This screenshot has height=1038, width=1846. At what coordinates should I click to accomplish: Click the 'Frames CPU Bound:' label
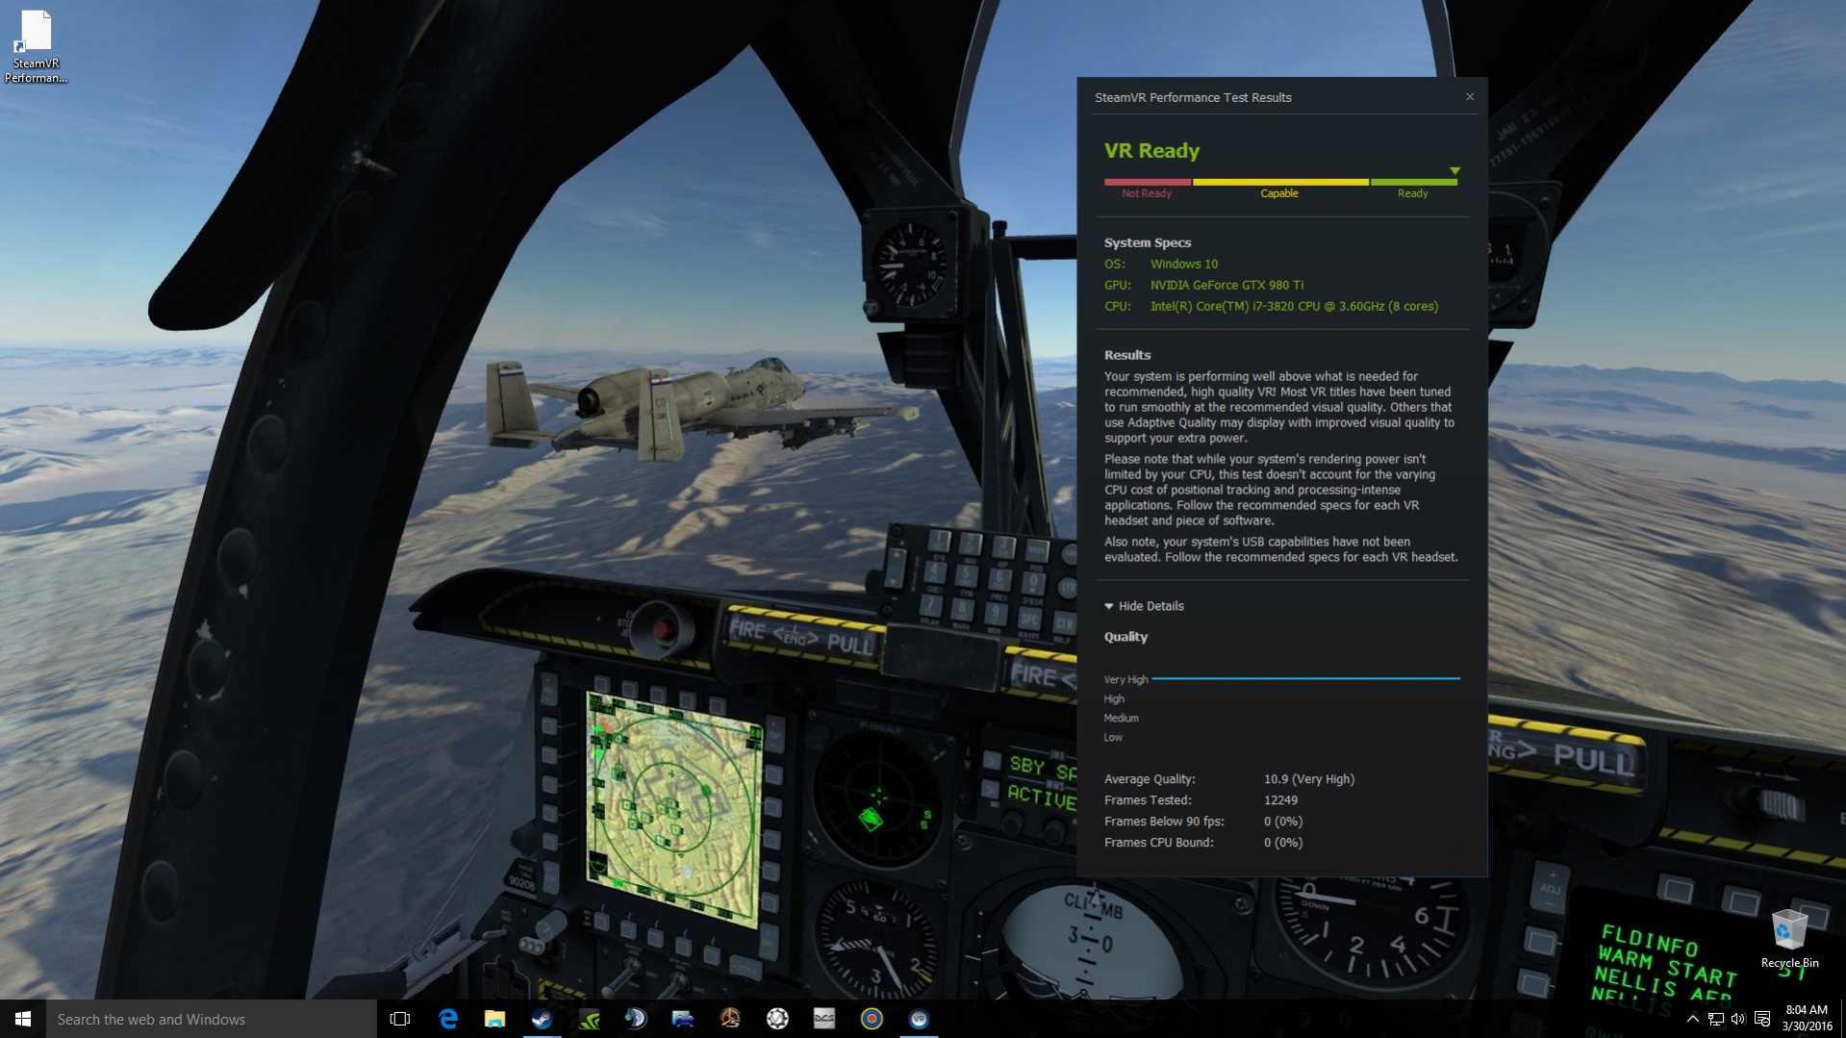[1158, 843]
